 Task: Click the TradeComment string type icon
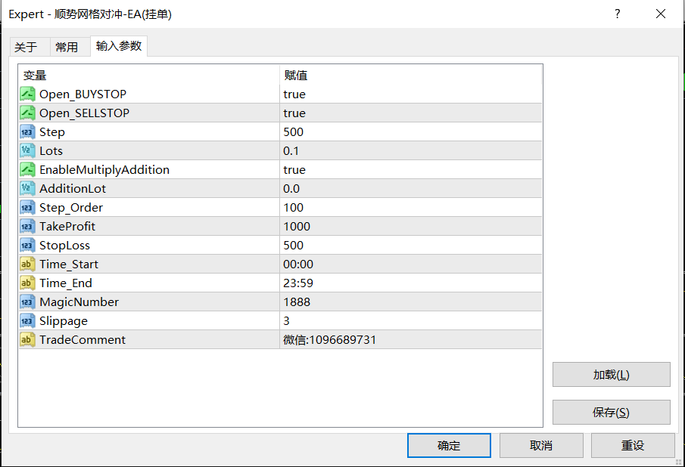click(x=27, y=340)
